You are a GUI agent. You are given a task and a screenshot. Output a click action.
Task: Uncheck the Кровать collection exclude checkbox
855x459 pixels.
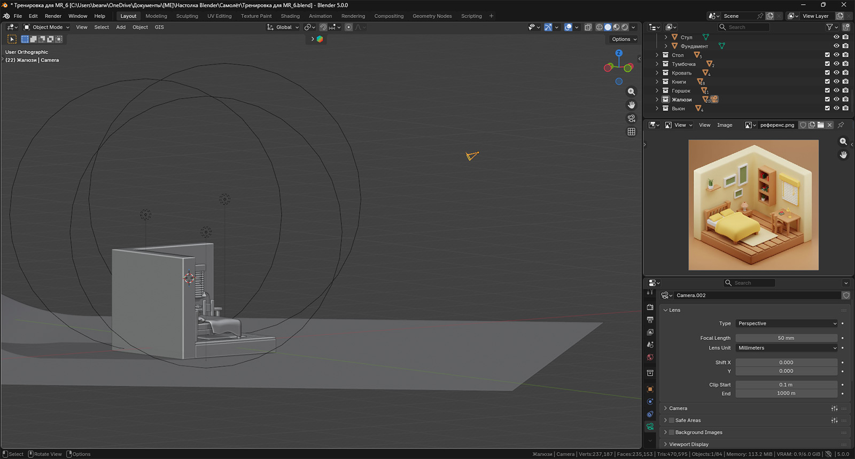[x=827, y=73]
